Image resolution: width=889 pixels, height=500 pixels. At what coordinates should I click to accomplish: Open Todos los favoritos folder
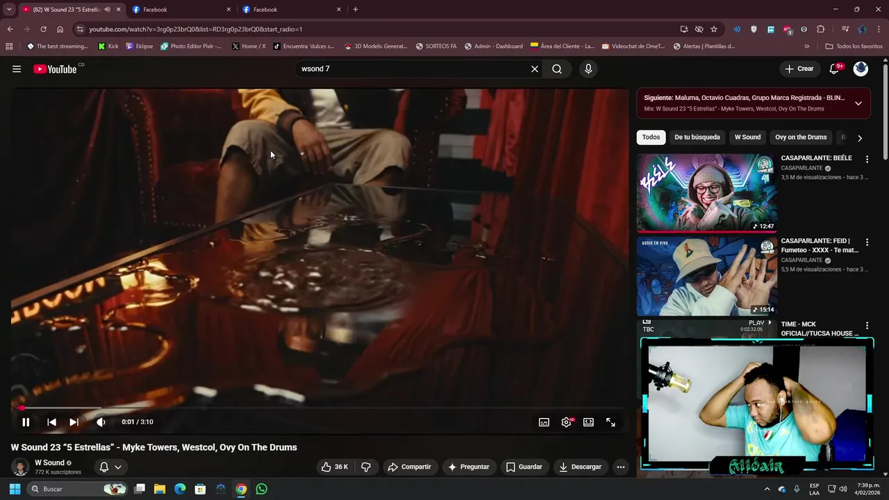click(x=854, y=47)
